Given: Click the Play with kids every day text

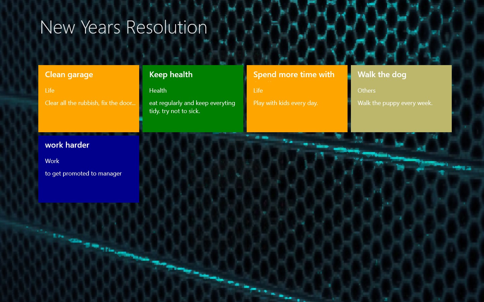Looking at the screenshot, I should point(285,103).
